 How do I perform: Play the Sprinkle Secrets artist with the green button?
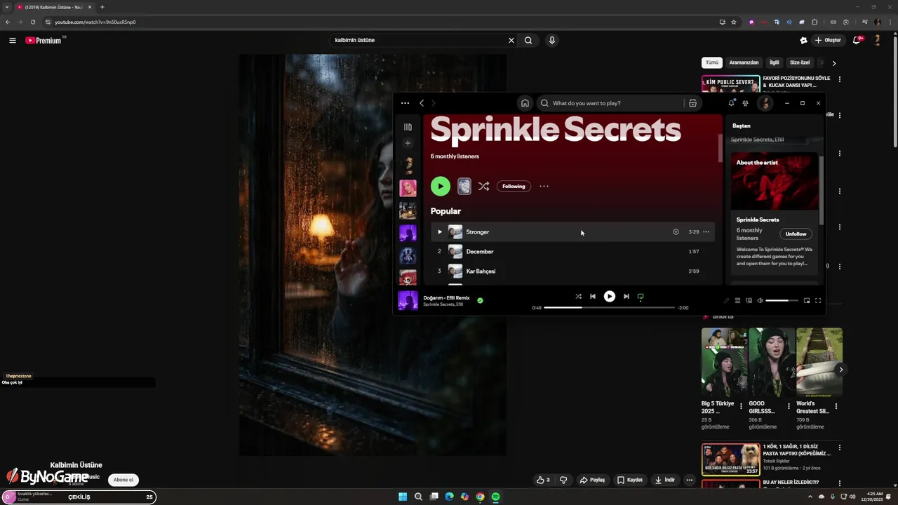coord(441,186)
